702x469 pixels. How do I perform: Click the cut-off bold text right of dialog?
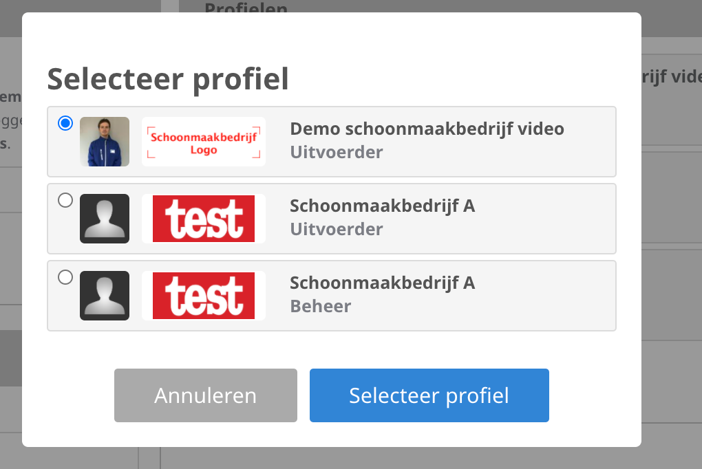click(672, 76)
